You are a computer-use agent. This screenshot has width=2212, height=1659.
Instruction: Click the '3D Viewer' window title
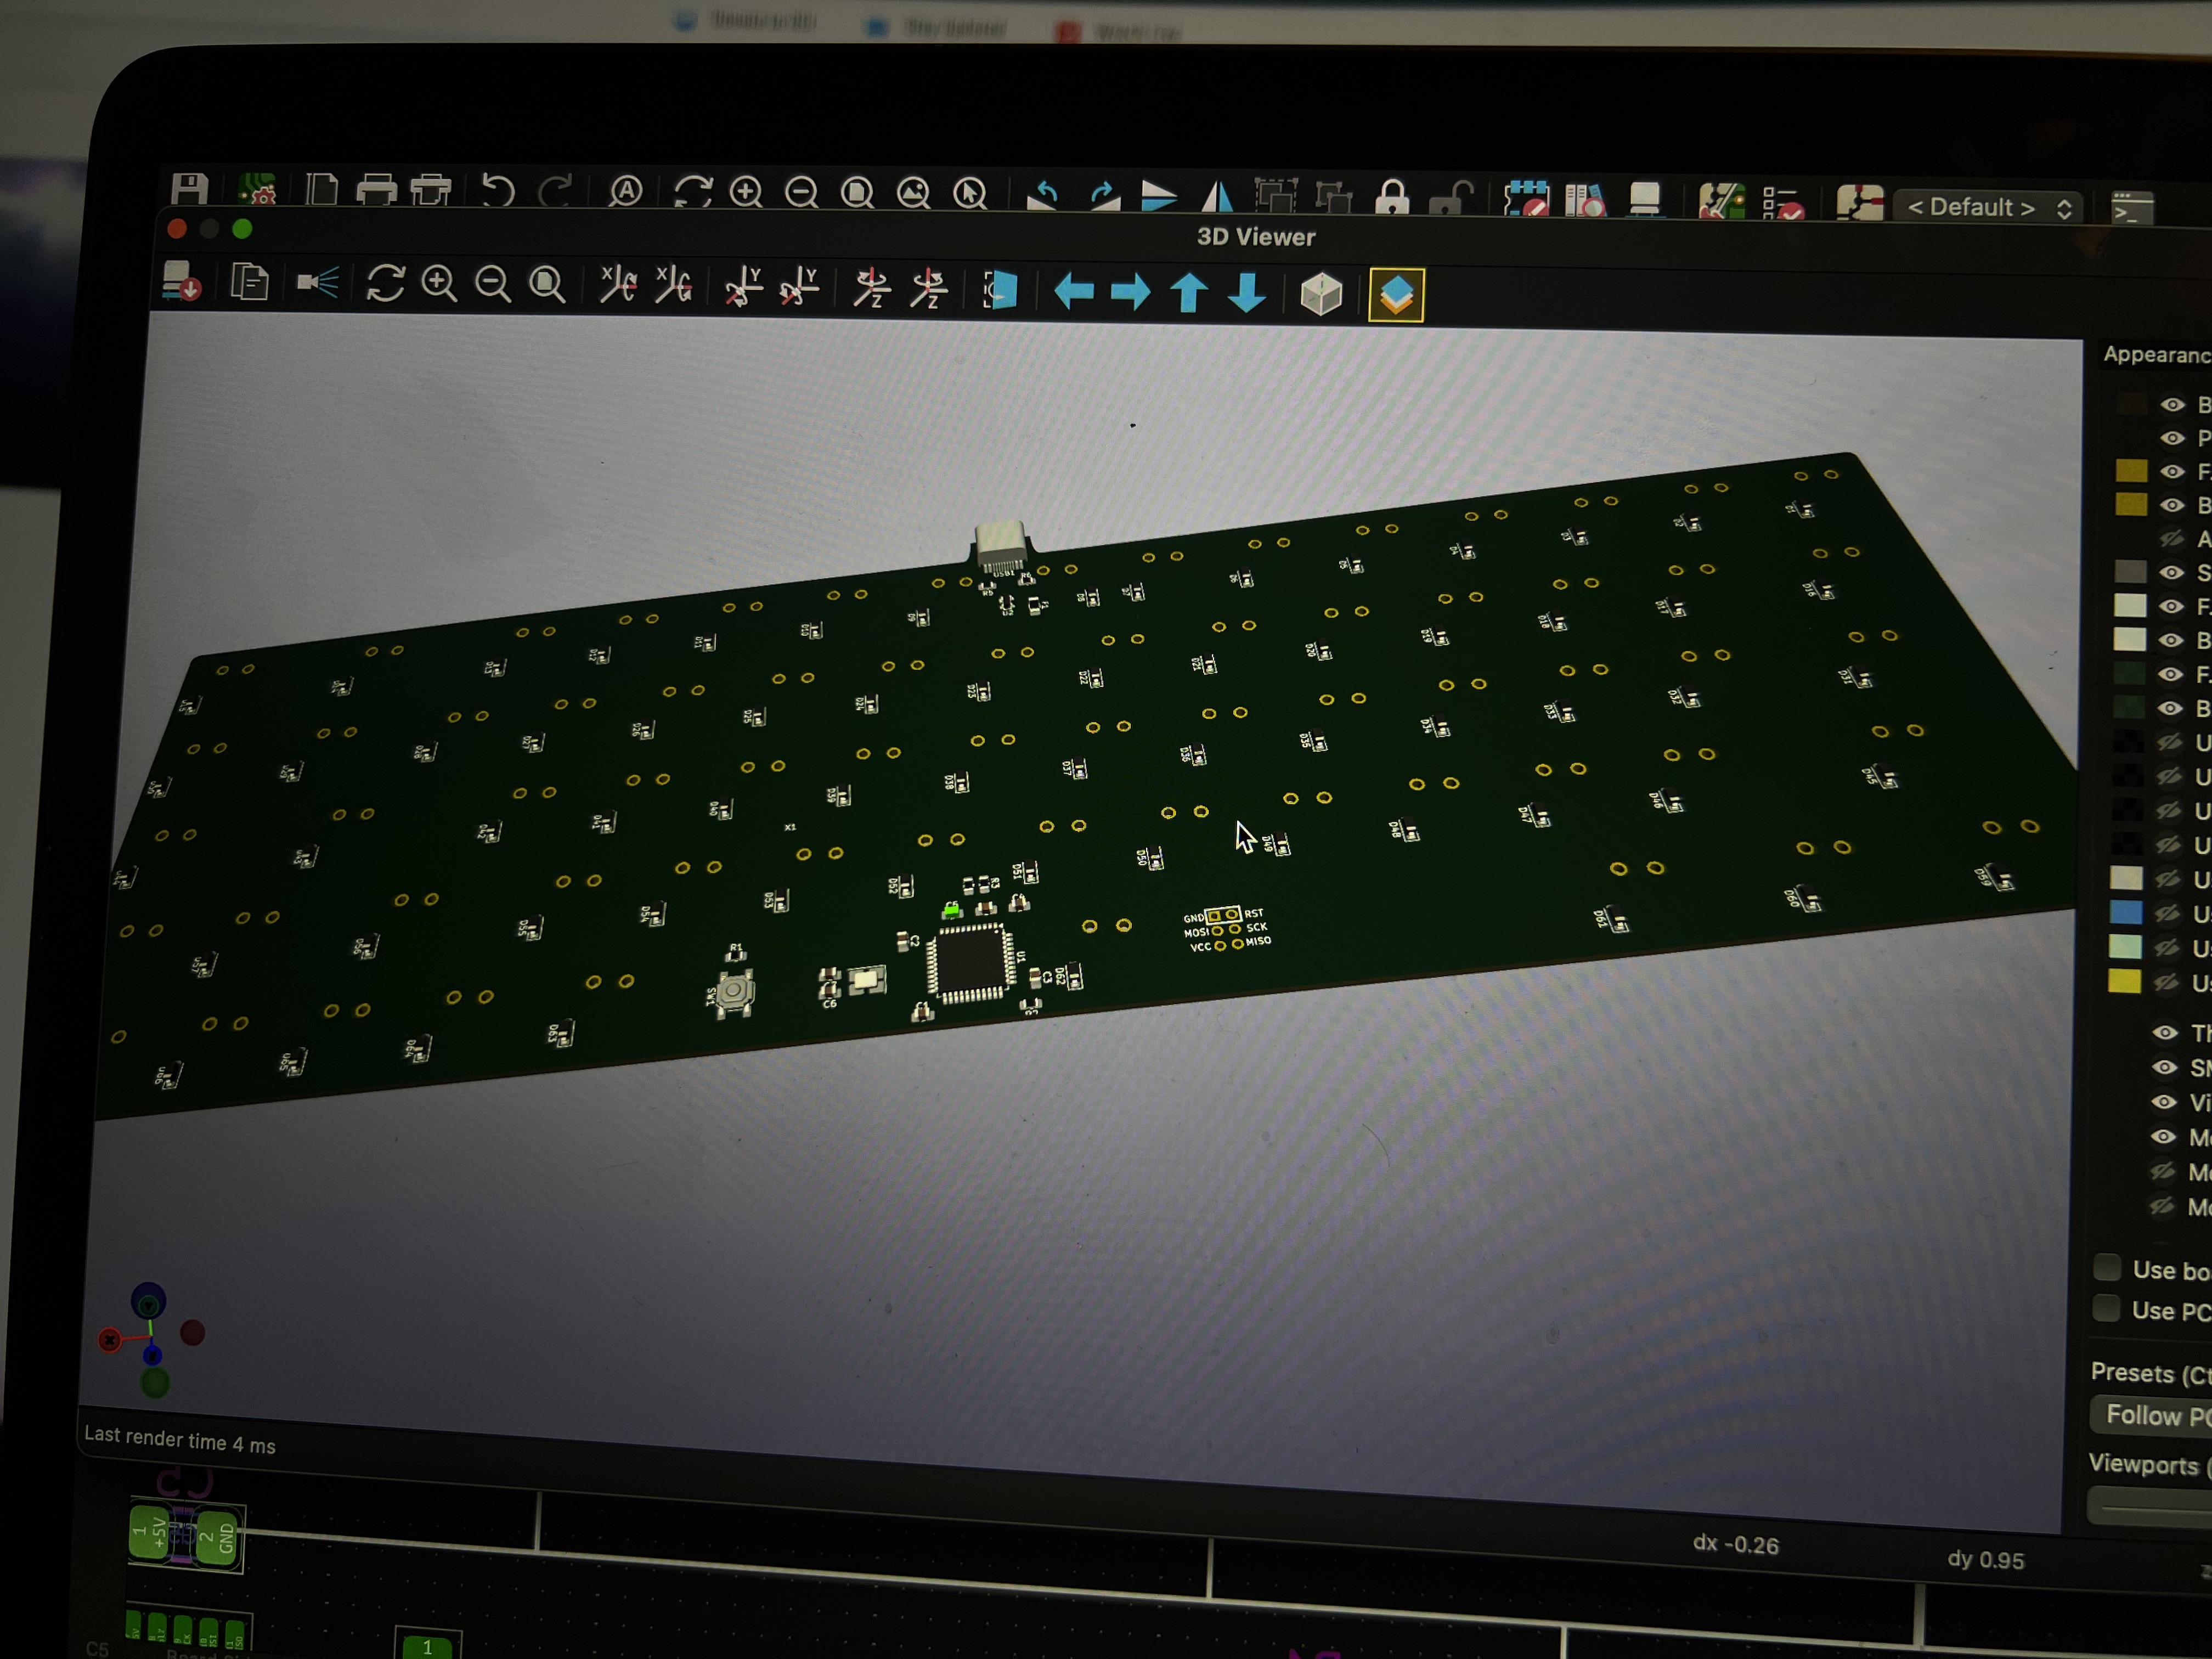point(1256,237)
